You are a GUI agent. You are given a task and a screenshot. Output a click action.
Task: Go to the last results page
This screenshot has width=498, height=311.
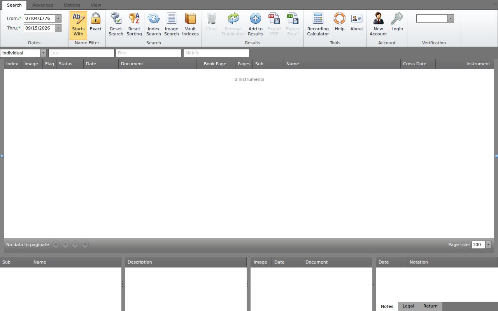pyautogui.click(x=85, y=245)
